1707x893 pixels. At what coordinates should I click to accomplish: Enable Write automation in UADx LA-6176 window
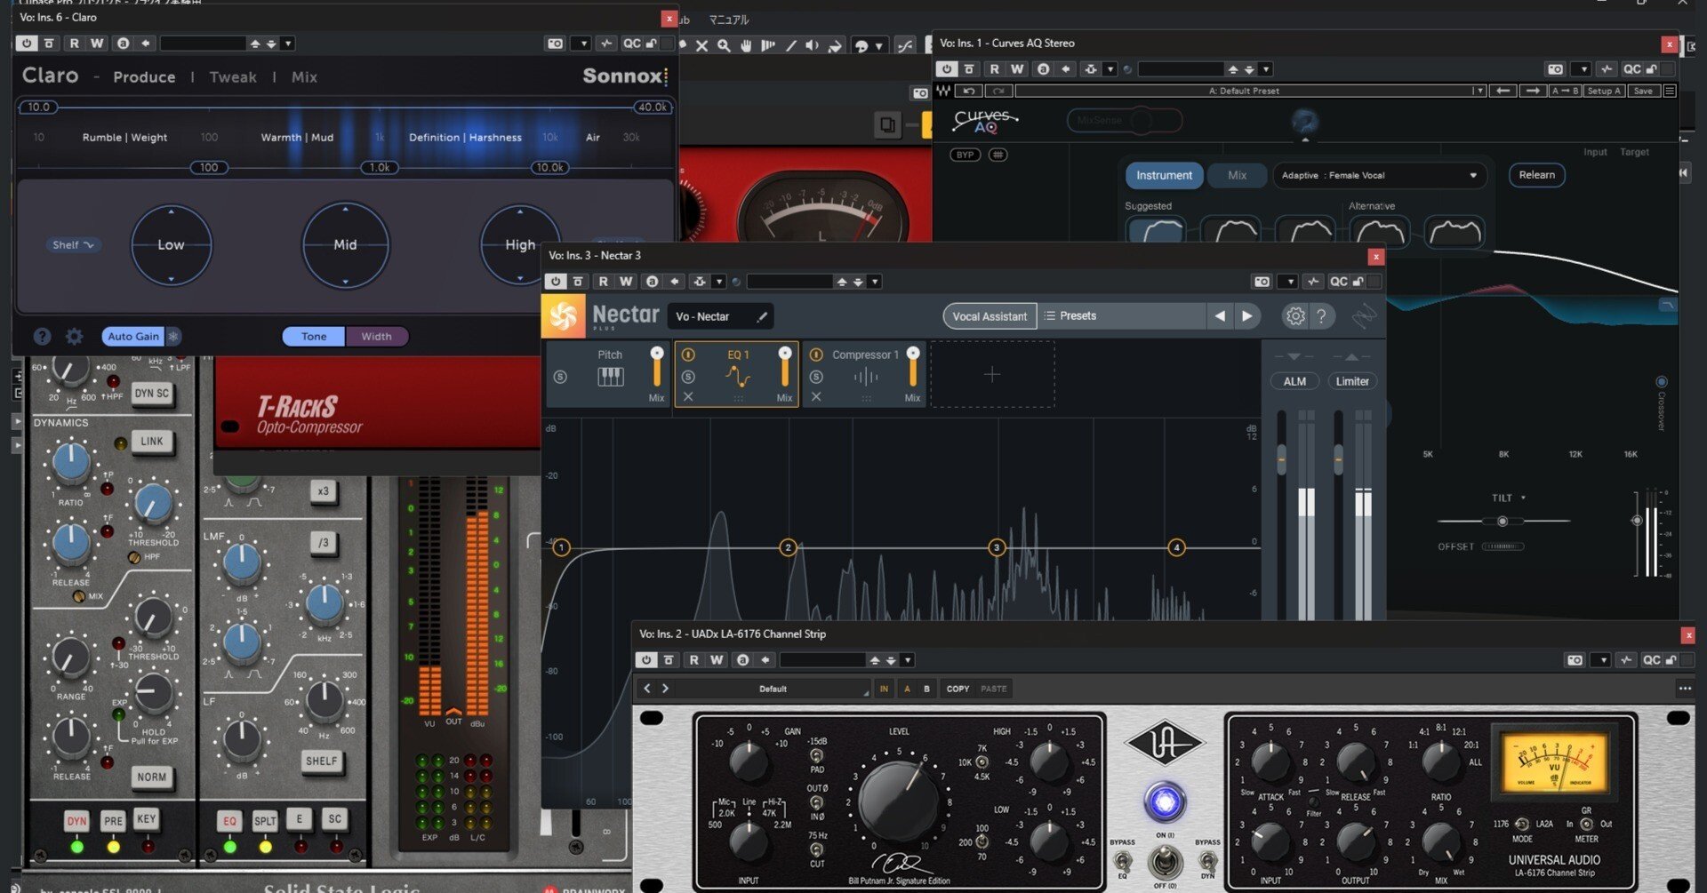click(x=717, y=660)
